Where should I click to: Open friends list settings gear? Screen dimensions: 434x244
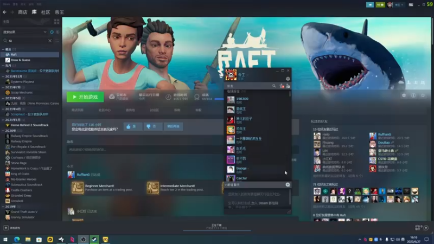click(288, 79)
